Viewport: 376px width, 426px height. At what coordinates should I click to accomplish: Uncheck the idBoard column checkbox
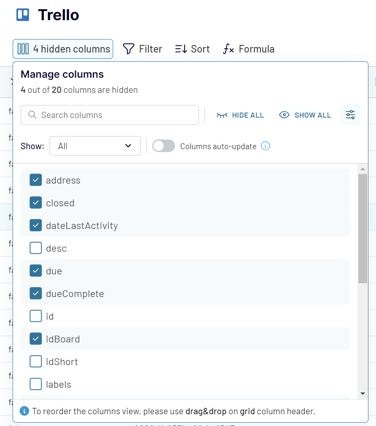click(x=36, y=339)
